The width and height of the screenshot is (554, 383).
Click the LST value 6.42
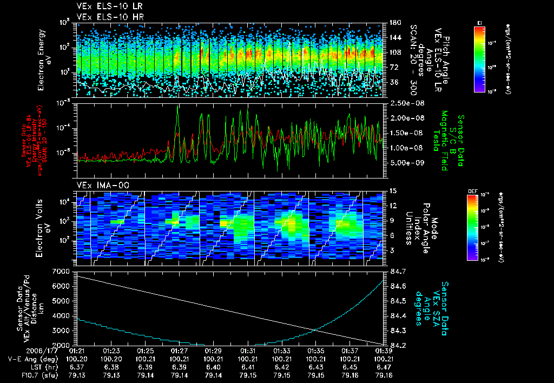[x=282, y=367]
